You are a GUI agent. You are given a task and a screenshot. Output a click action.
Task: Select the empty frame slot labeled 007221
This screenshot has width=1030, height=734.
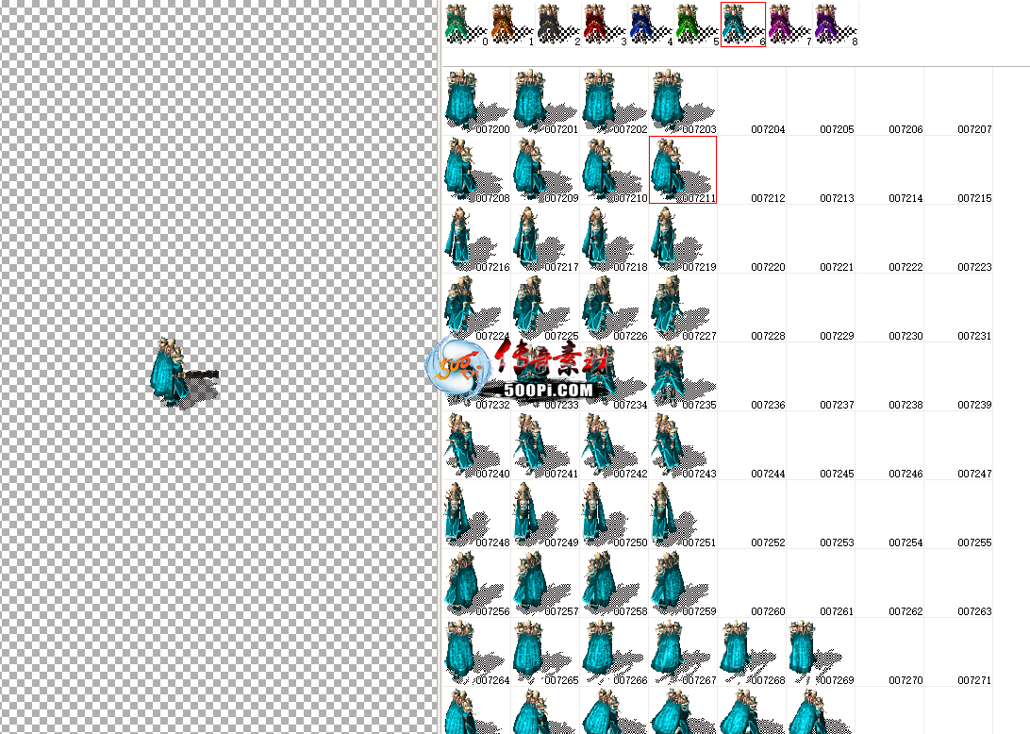[x=822, y=240]
